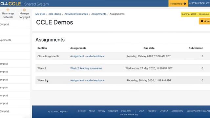Viewport: 210px width, 118px height.
Task: Open the Couns/PsychSvc (CAPS) footer link
Action: tap(198, 111)
